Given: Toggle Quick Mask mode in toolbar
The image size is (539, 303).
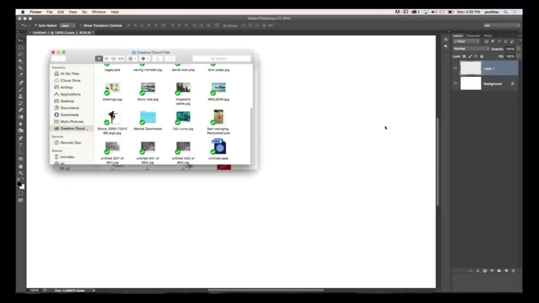Looking at the screenshot, I should (x=21, y=193).
